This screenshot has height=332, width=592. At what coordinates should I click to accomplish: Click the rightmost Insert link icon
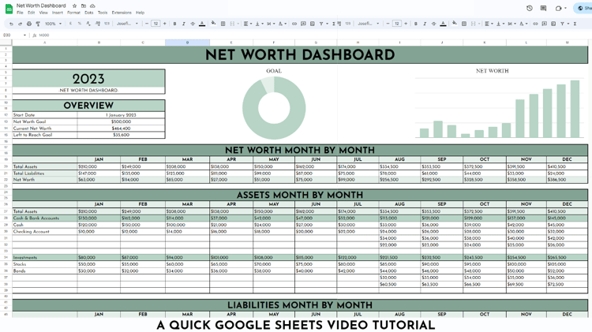(x=535, y=24)
